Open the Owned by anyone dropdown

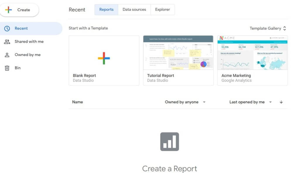185,102
